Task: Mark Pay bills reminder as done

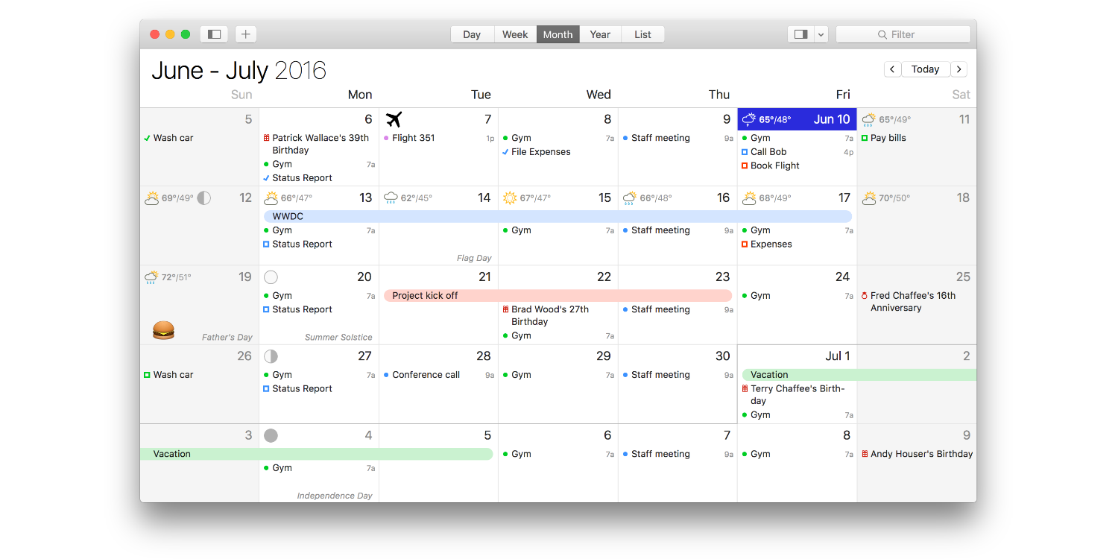Action: [865, 139]
